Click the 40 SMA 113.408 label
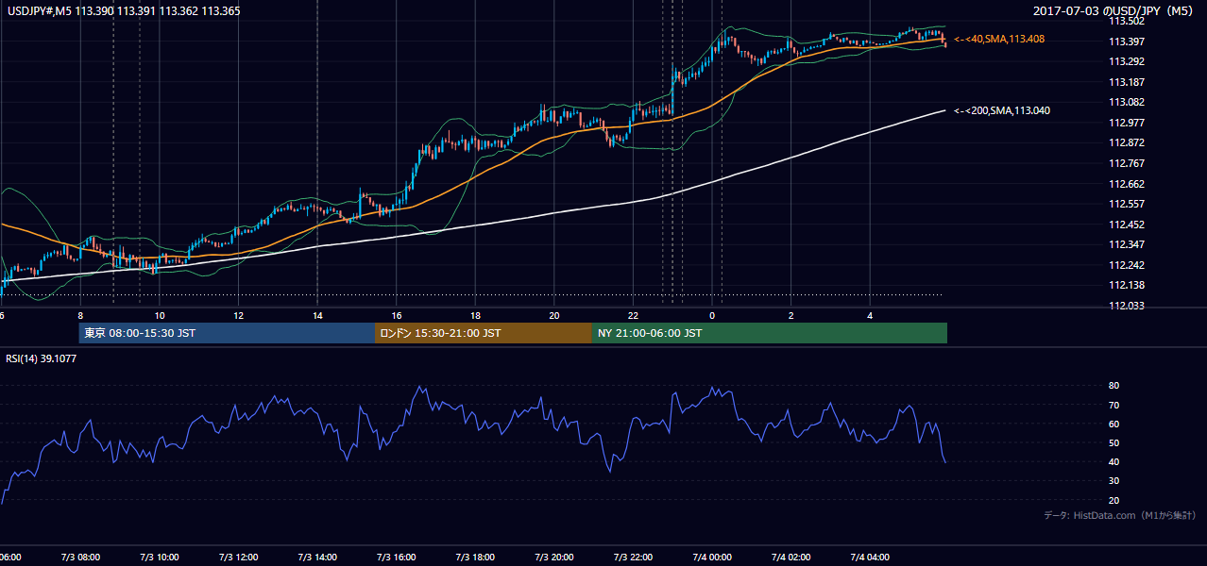Screen dimensions: 1207x566 (999, 40)
